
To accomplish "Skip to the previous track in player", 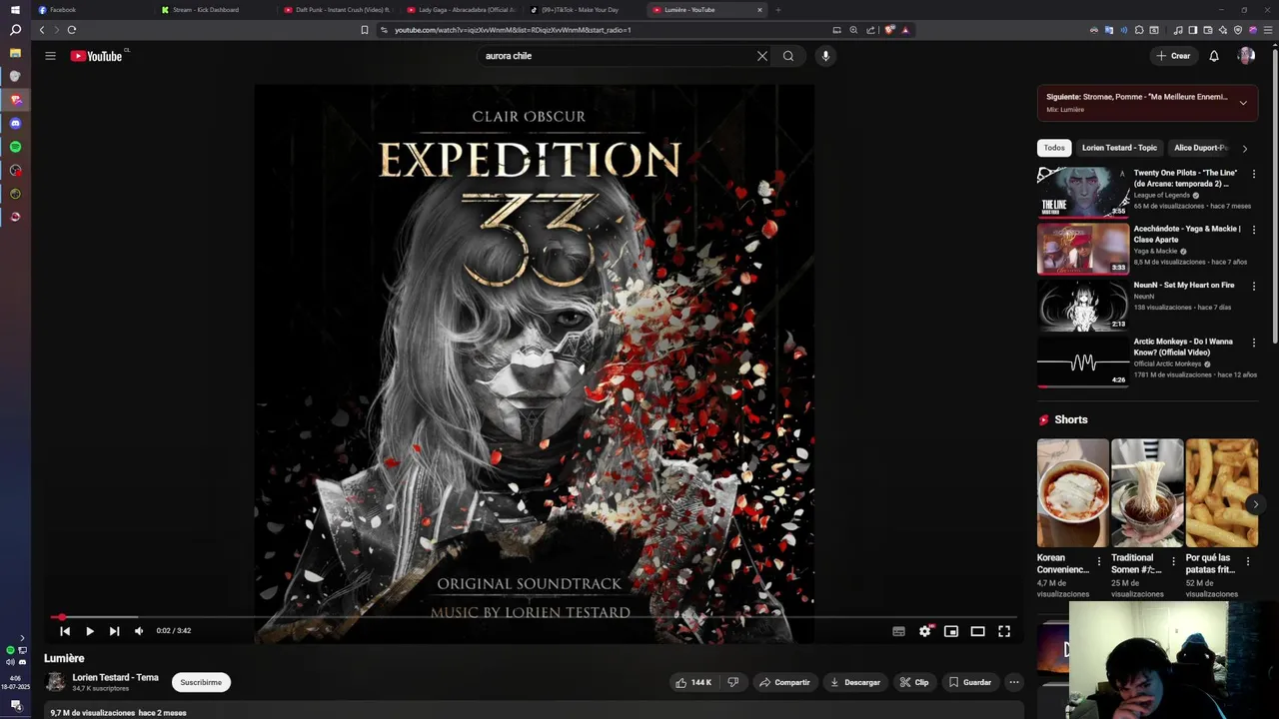I will click(x=65, y=631).
